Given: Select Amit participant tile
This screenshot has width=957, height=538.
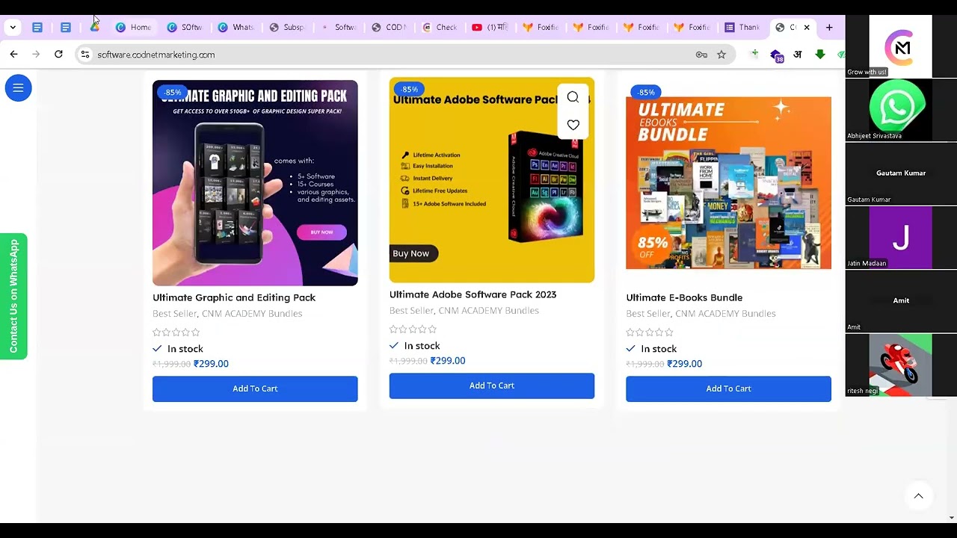Looking at the screenshot, I should (900, 300).
